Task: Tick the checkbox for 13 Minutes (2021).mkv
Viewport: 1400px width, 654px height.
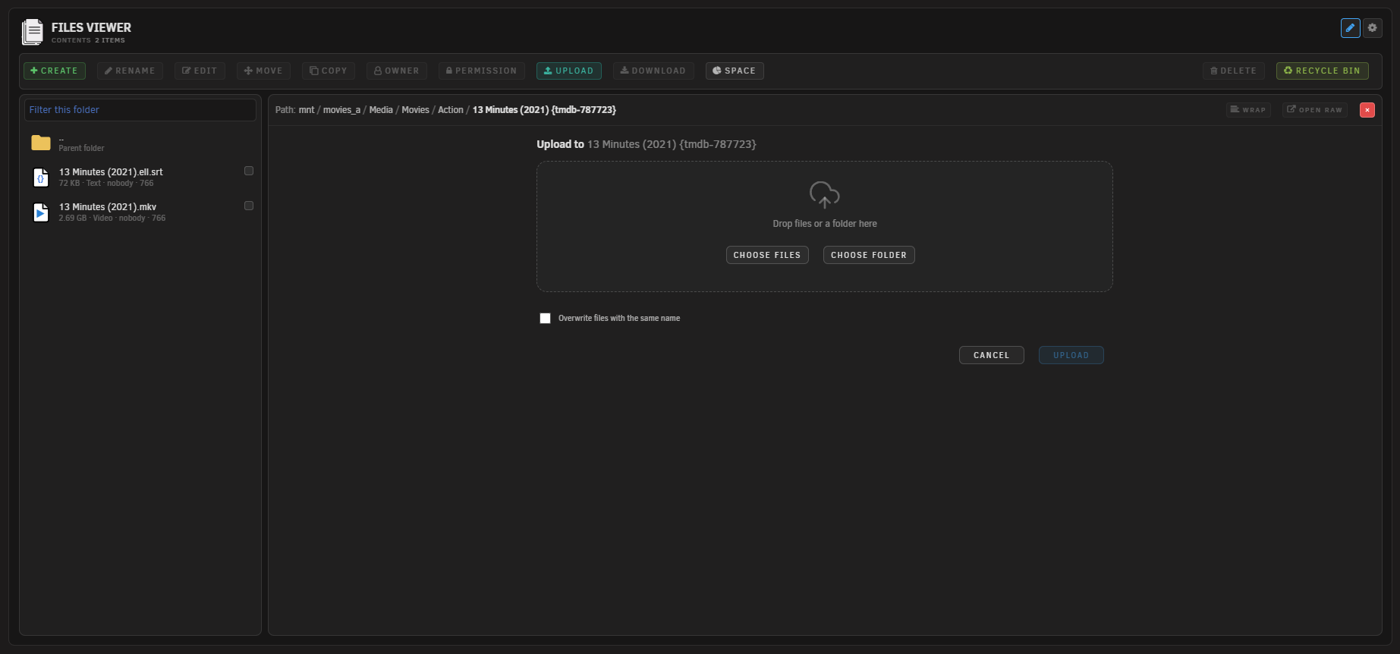Action: tap(249, 206)
